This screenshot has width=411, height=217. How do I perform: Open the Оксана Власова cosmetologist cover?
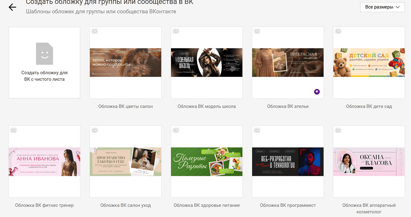(x=369, y=161)
